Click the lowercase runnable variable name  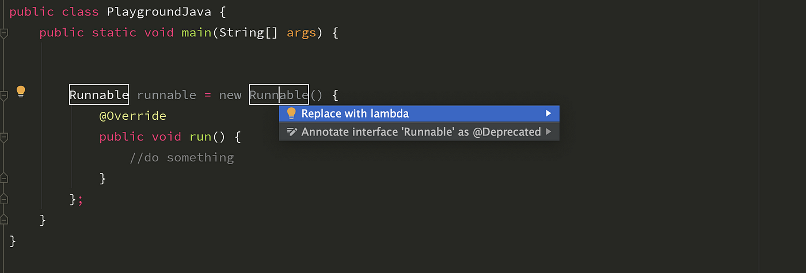click(167, 95)
